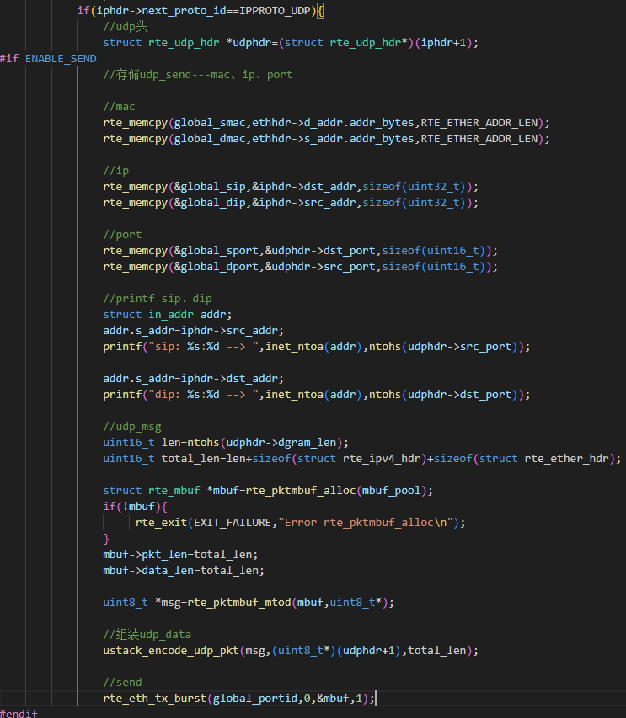This screenshot has width=626, height=718.
Task: Click the rte_memcpy &global_sip line
Action: [291, 187]
